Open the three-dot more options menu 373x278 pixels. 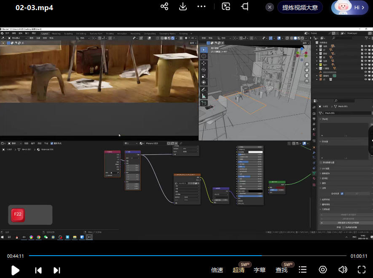[x=201, y=7]
